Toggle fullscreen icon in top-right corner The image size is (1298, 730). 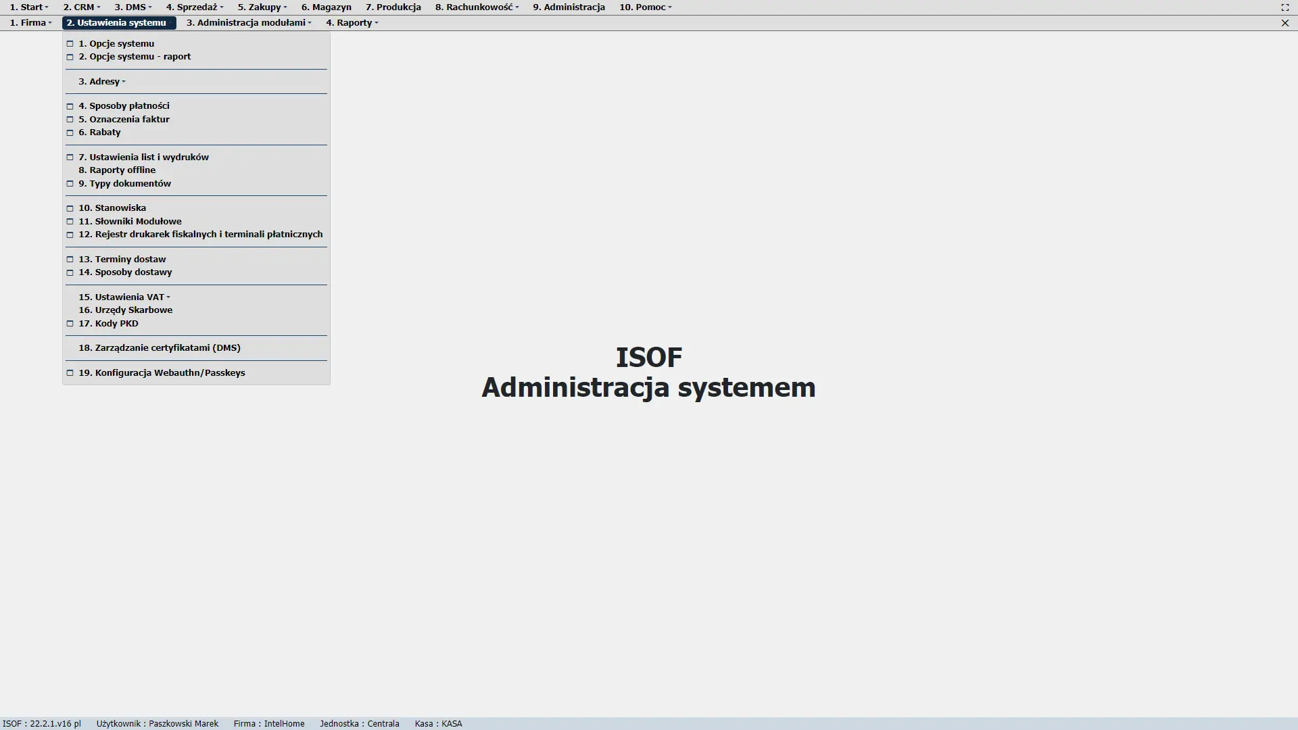(x=1284, y=7)
